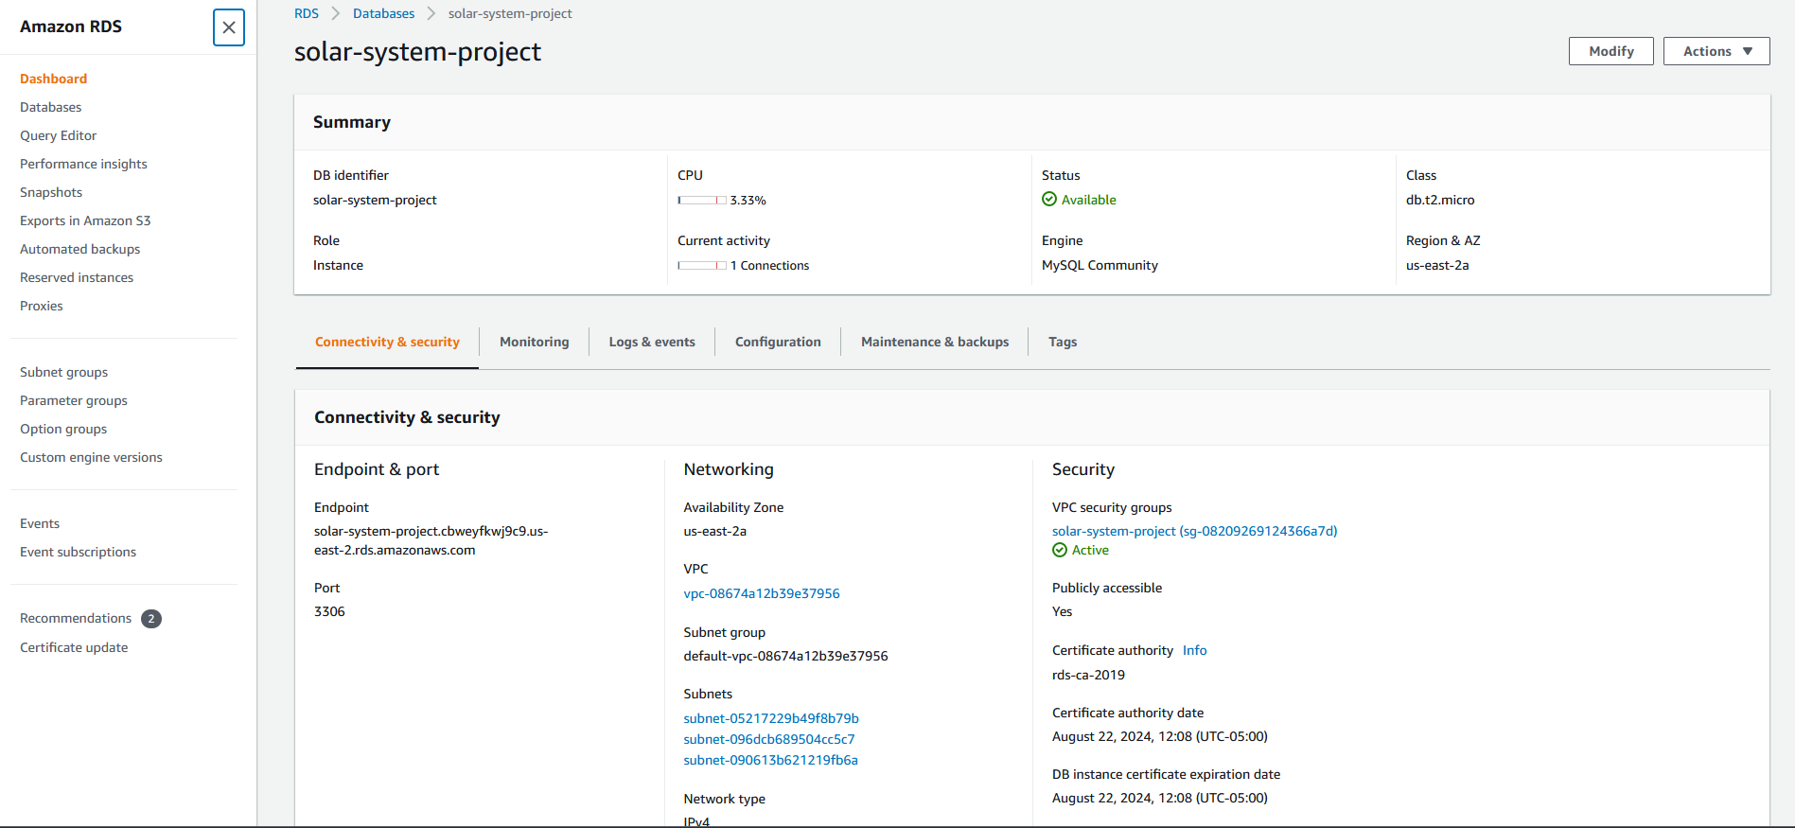The image size is (1795, 828).
Task: Open the Dashboard in sidebar
Action: [x=53, y=79]
